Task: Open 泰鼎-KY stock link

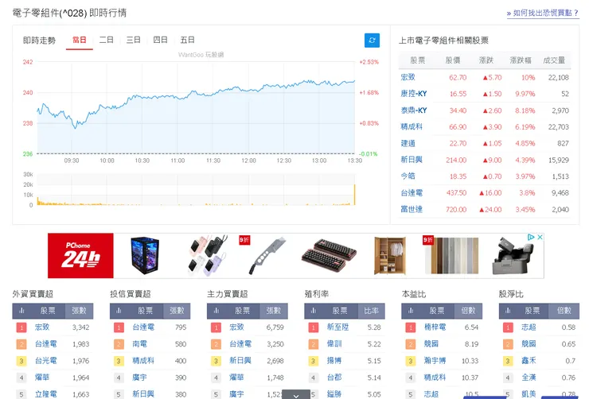Action: pyautogui.click(x=414, y=110)
